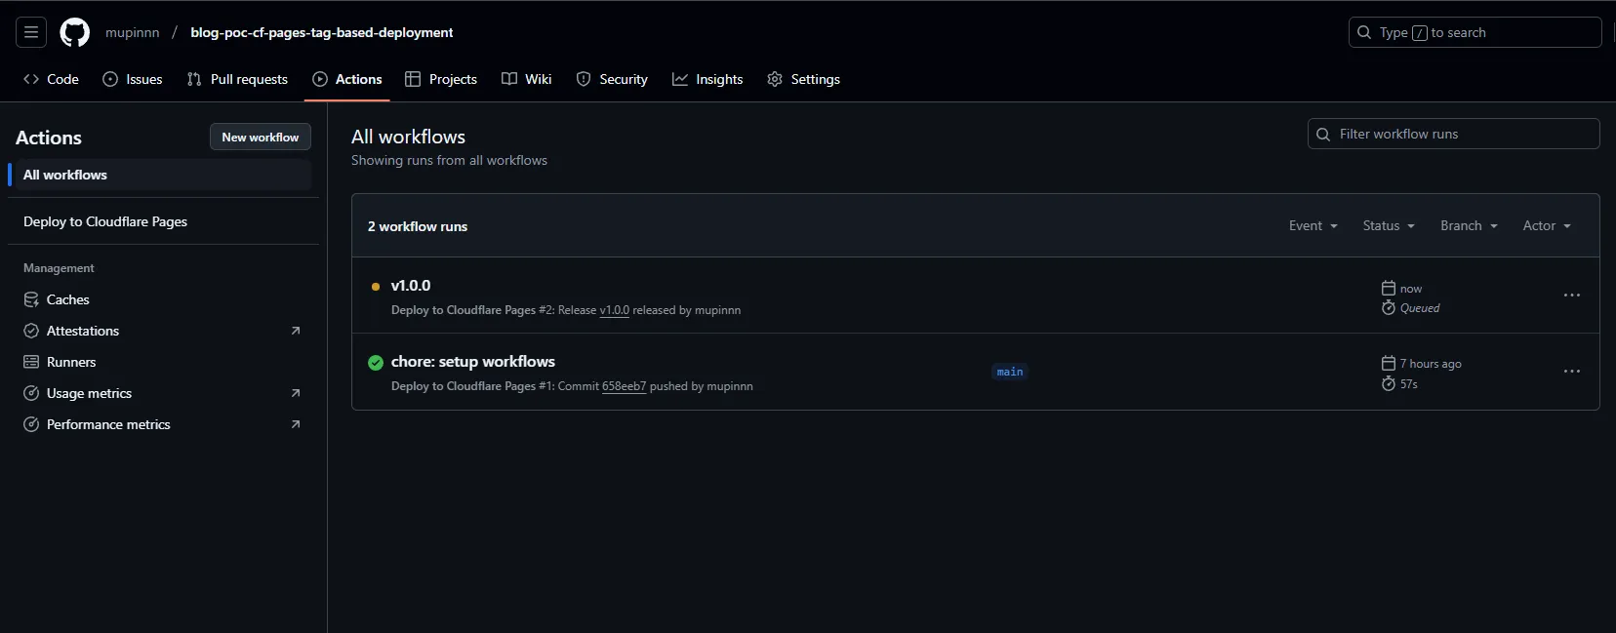Select Deploy to Cloudflare Pages workflow

(105, 221)
